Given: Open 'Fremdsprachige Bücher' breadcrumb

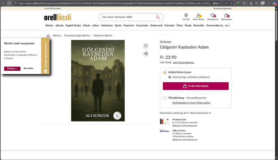Looking at the screenshot, I should (x=77, y=36).
